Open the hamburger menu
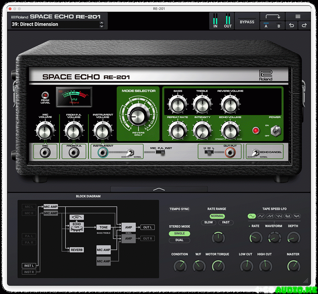Image resolution: width=318 pixels, height=294 pixels. [x=298, y=17]
